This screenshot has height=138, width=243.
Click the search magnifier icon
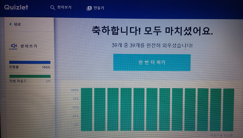point(53,8)
